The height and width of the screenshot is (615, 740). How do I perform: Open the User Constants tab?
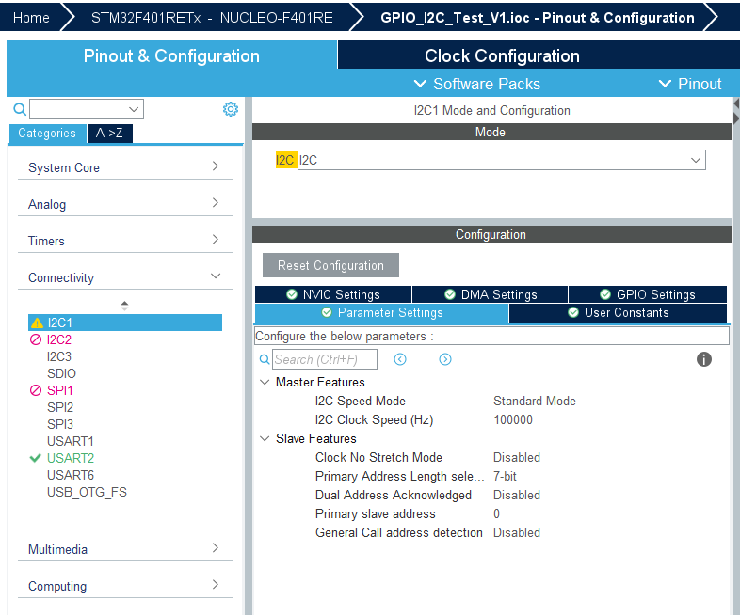point(618,313)
